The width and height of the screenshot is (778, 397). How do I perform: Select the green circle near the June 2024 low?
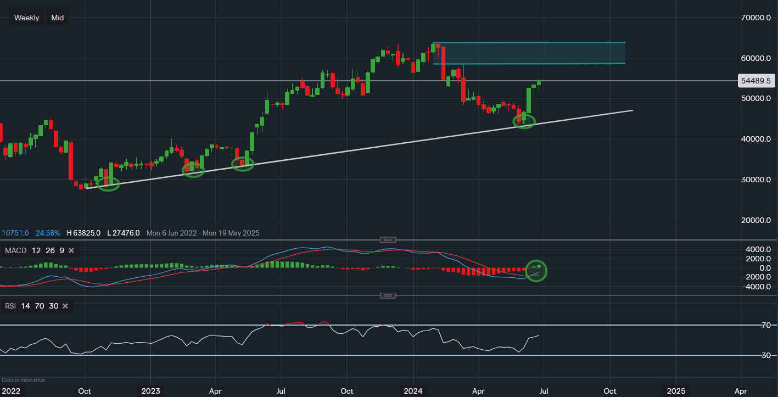(524, 121)
